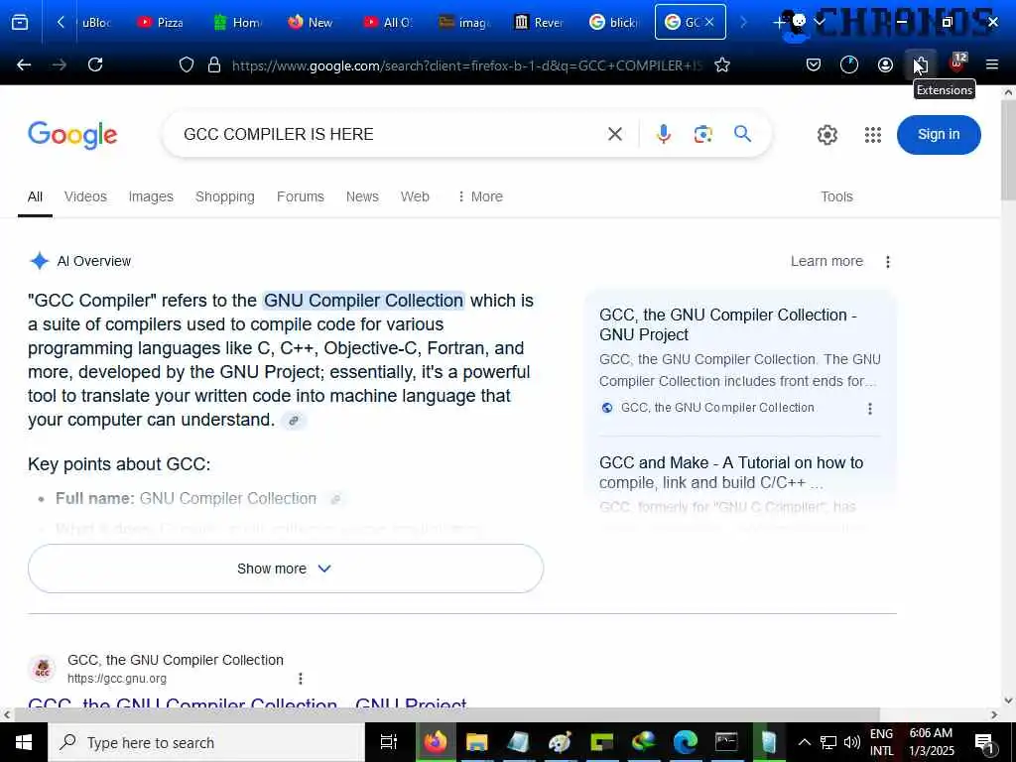The image size is (1016, 762).
Task: Switch to the Images tab
Action: 151,196
